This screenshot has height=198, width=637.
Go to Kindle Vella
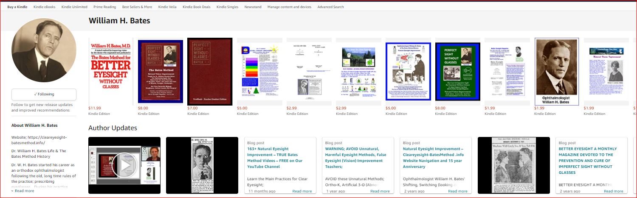167,7
